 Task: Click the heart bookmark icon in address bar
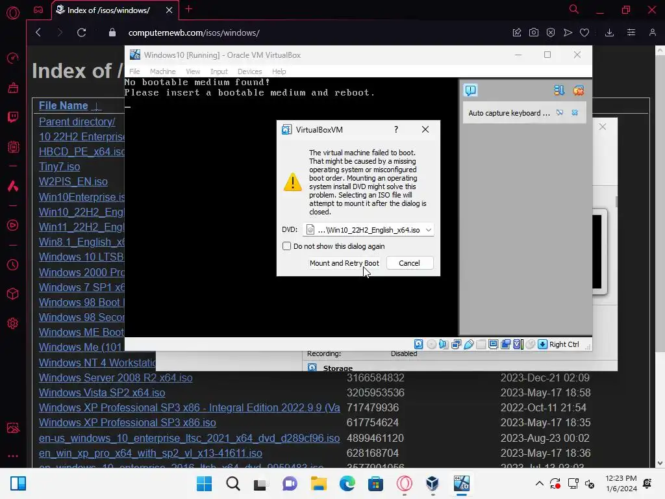(584, 32)
